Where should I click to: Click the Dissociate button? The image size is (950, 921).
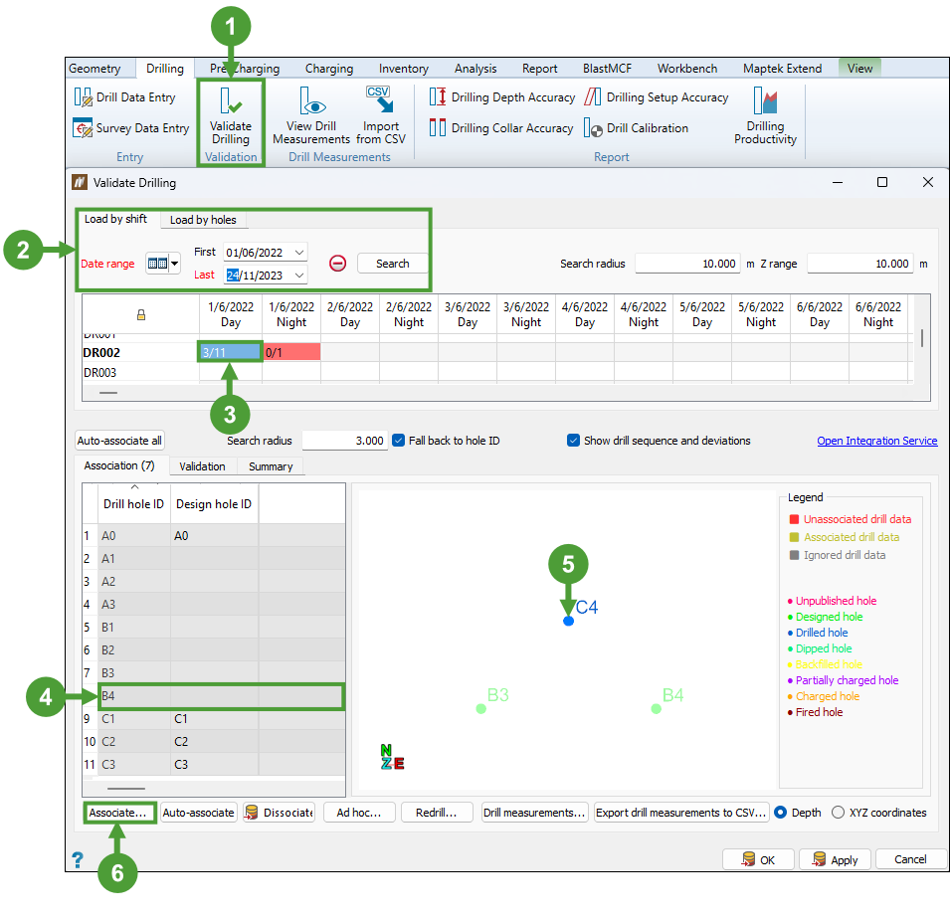[280, 813]
